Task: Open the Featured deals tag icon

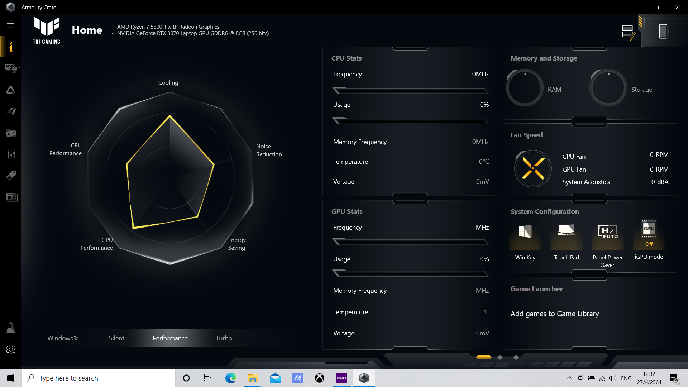Action: coord(11,176)
